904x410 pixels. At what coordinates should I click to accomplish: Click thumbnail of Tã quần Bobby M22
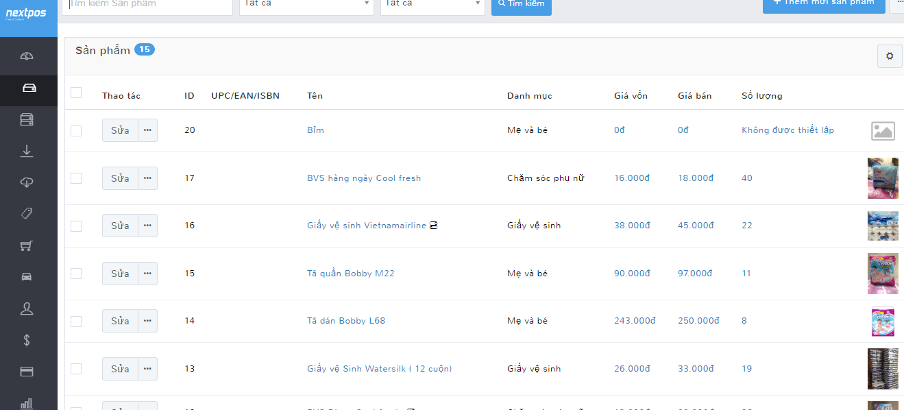pyautogui.click(x=883, y=274)
